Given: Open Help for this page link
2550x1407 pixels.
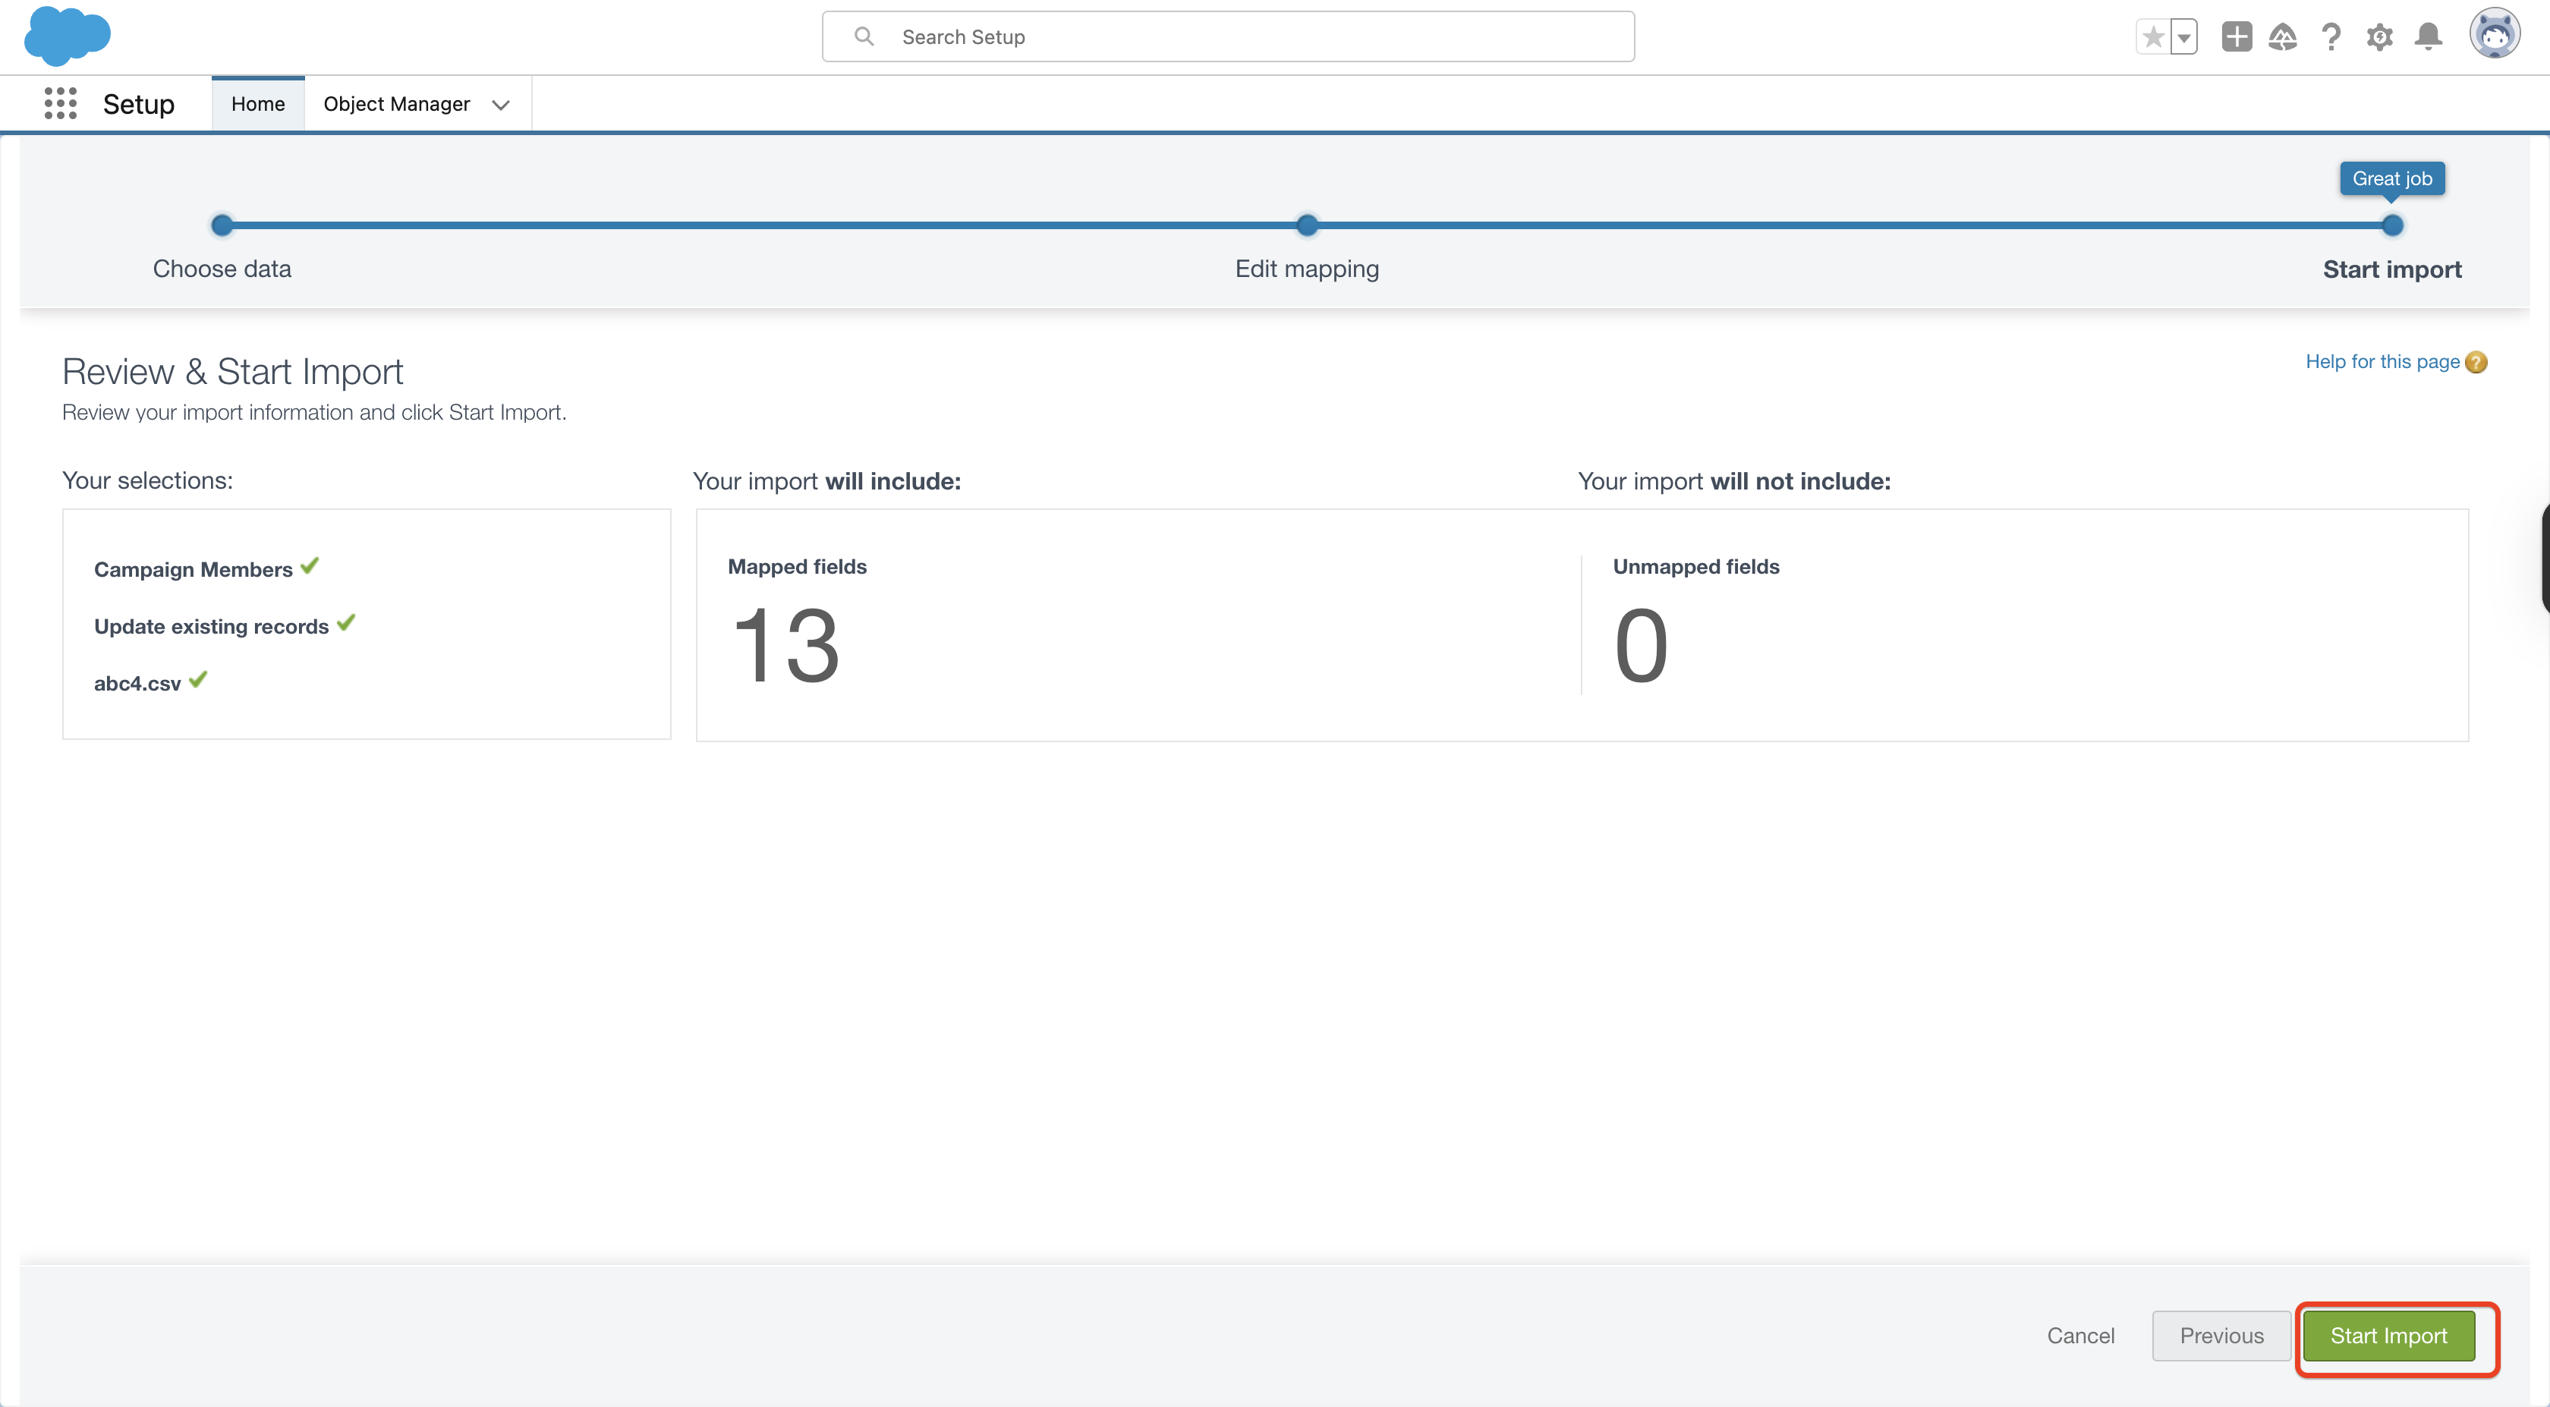Looking at the screenshot, I should [2382, 361].
